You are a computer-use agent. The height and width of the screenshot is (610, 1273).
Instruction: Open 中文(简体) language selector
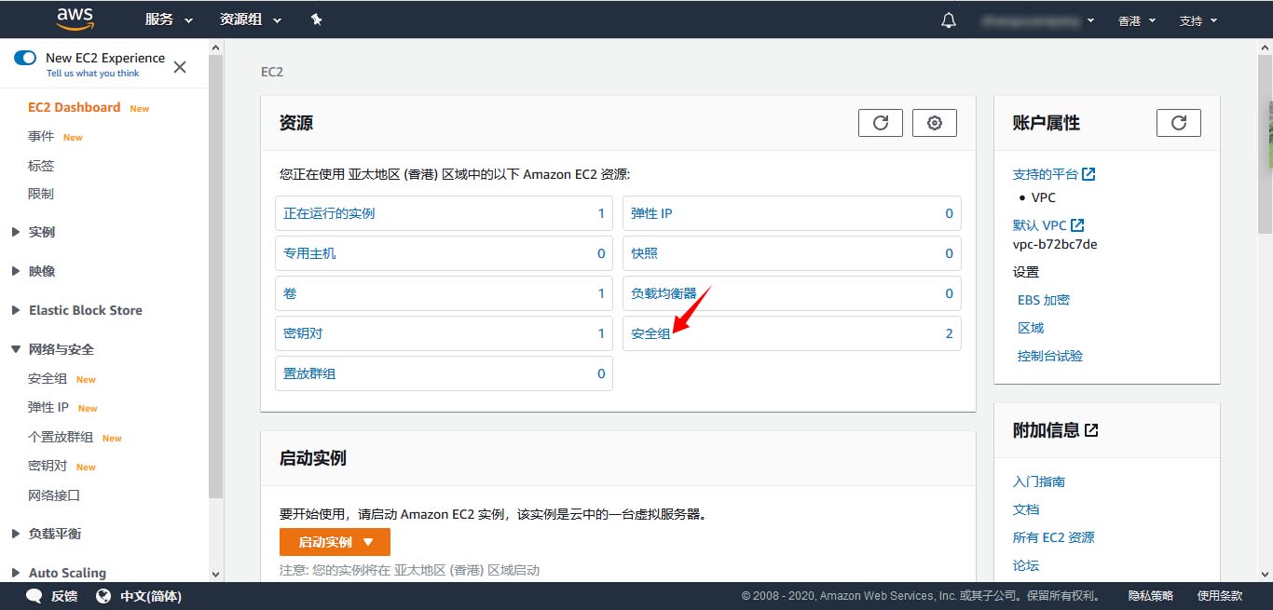point(151,596)
